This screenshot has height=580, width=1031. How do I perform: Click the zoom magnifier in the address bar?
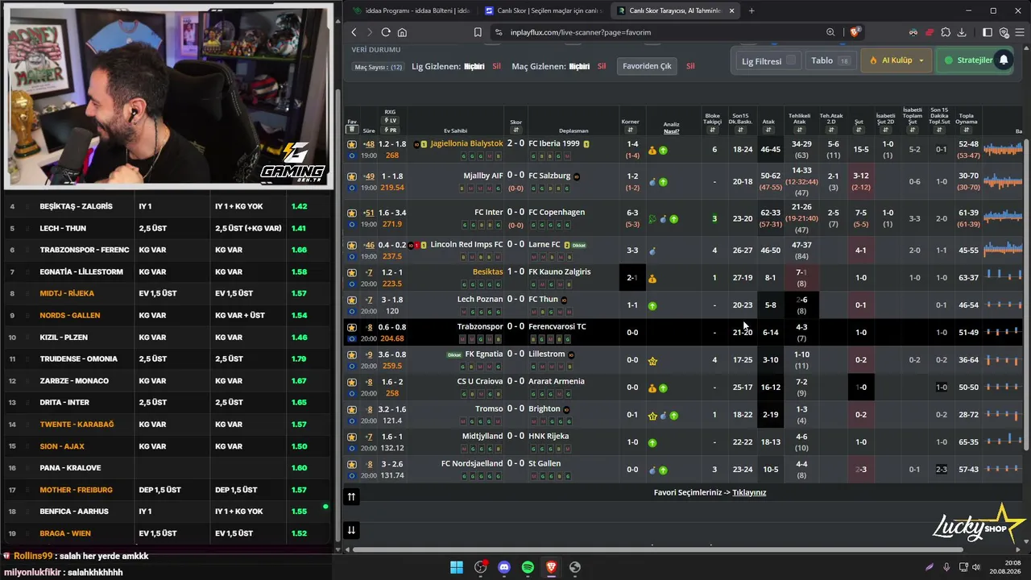tap(830, 32)
